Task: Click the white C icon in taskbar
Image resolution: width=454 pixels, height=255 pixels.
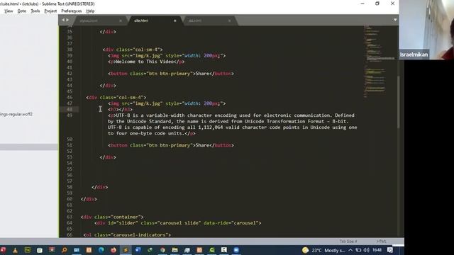Action: pyautogui.click(x=224, y=250)
